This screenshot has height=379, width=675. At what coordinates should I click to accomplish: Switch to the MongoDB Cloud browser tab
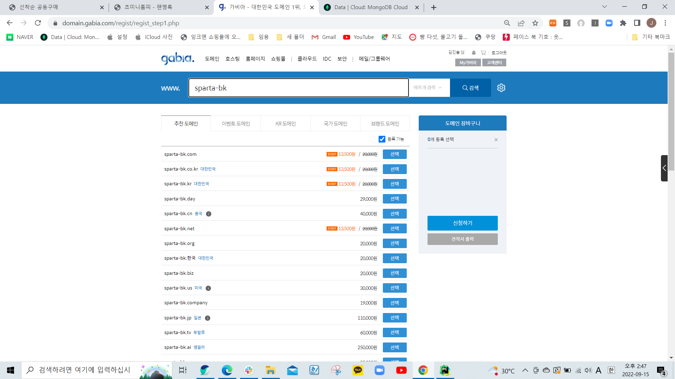click(x=371, y=7)
